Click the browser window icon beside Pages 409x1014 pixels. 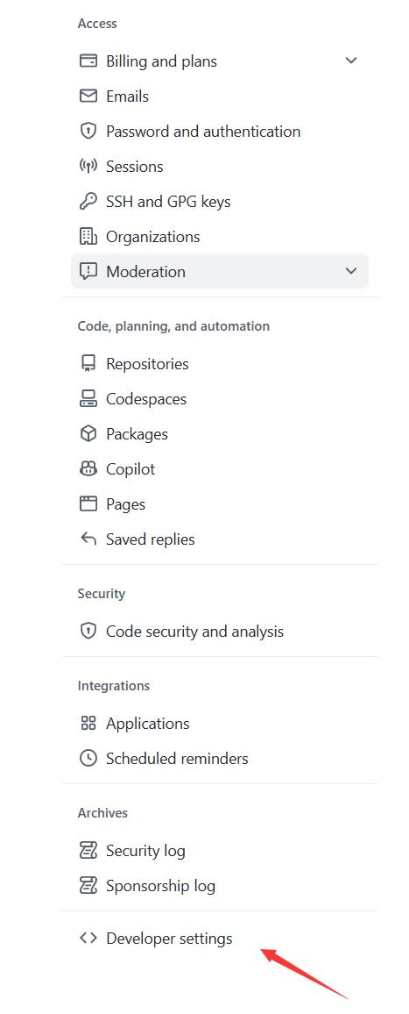pyautogui.click(x=88, y=503)
